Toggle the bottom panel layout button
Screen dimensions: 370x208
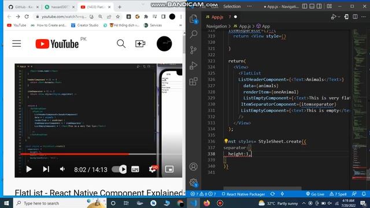click(312, 6)
